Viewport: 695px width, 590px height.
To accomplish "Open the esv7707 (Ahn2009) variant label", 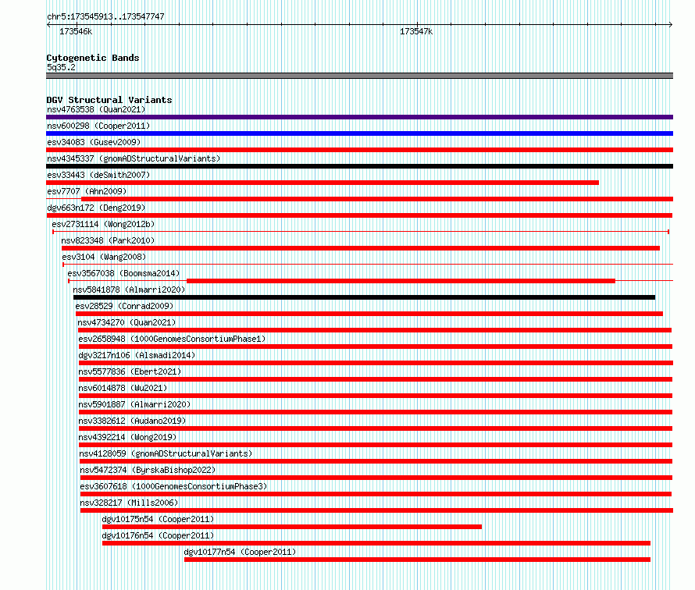I will (x=87, y=191).
